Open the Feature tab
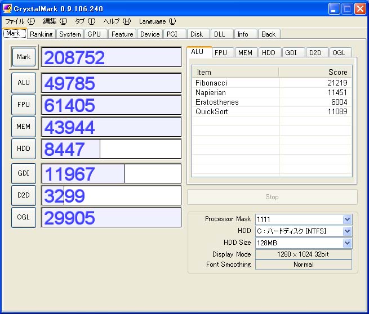The height and width of the screenshot is (314, 369). click(x=122, y=34)
